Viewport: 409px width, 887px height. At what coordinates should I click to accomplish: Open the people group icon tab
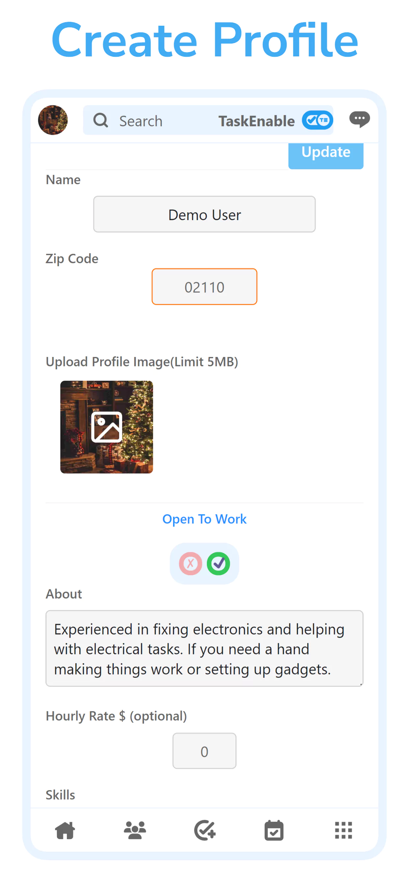point(135,830)
